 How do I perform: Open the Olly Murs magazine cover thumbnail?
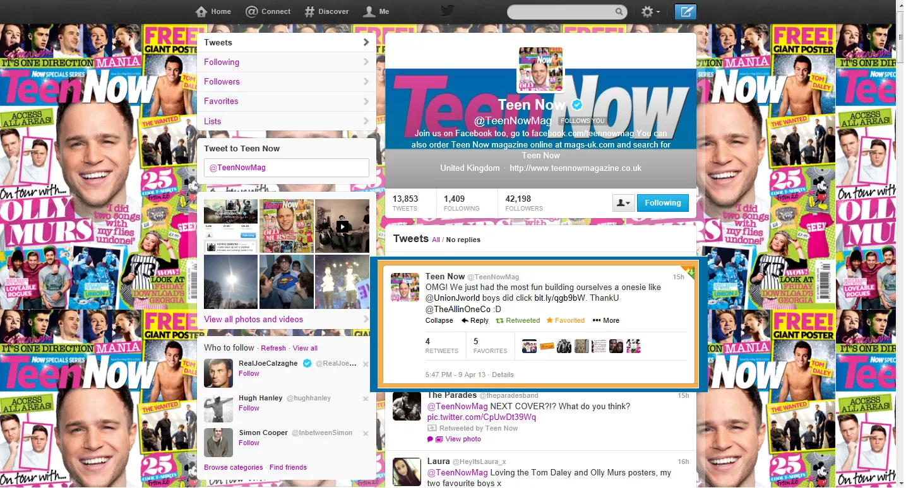[x=287, y=226]
